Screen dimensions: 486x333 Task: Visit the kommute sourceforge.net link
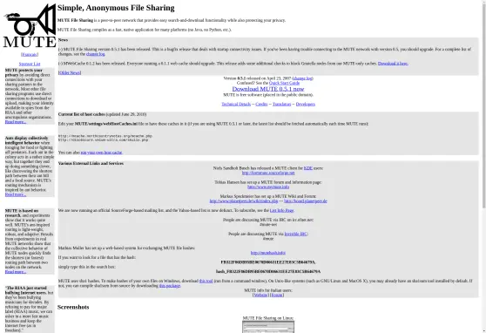pyautogui.click(x=268, y=173)
